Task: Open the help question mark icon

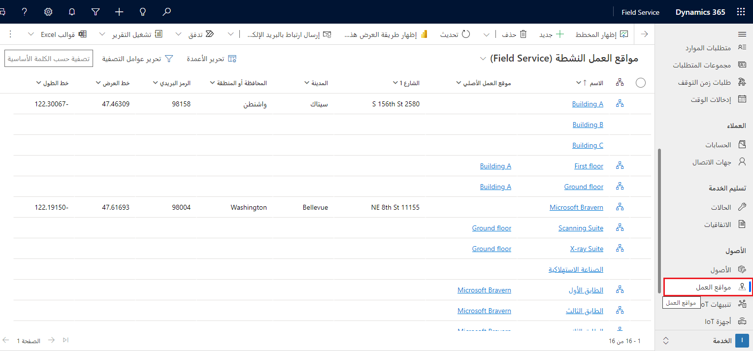Action: point(25,12)
